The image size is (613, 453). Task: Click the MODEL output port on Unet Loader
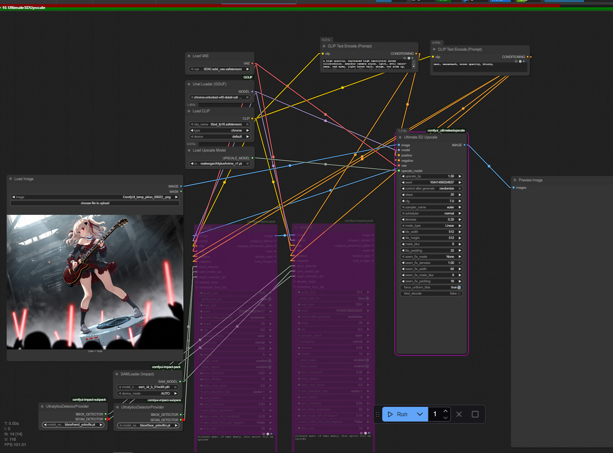252,91
